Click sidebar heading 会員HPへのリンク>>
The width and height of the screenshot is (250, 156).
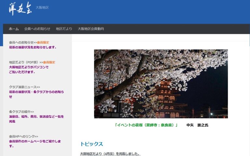click(x=23, y=136)
